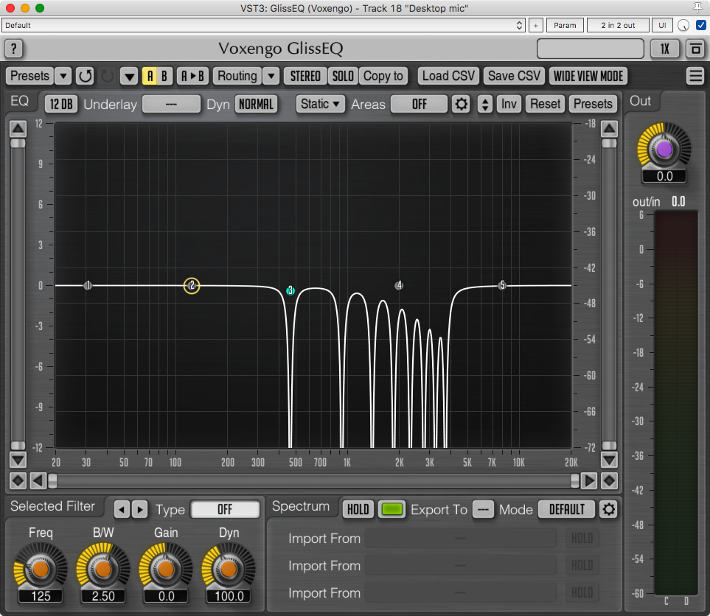This screenshot has width=710, height=616.
Task: Open the filter Type selector showing OFF
Action: click(225, 509)
